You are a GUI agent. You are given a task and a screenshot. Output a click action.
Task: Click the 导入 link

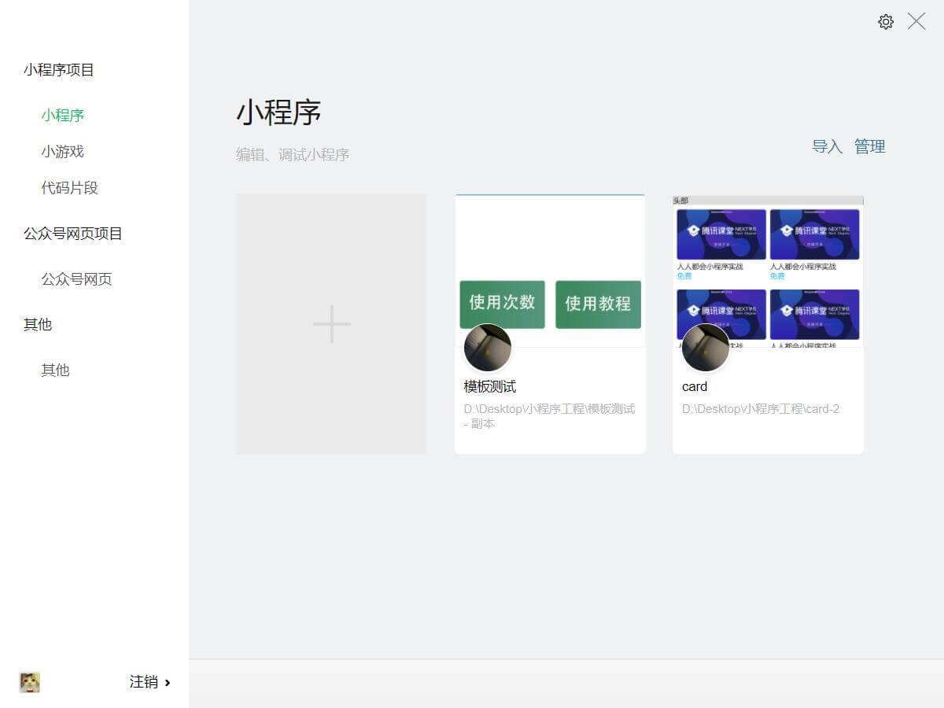tap(828, 146)
